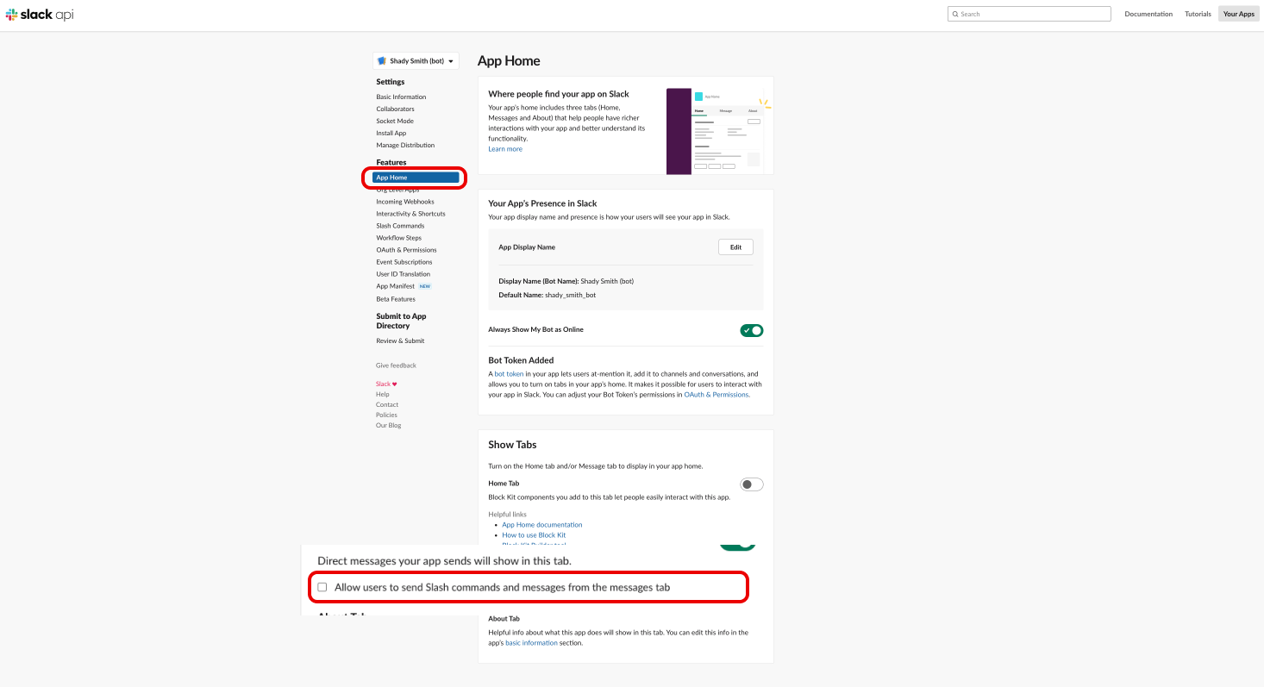Enable the Home Tab toggle
Screen dimensions: 1264x687
coord(751,484)
